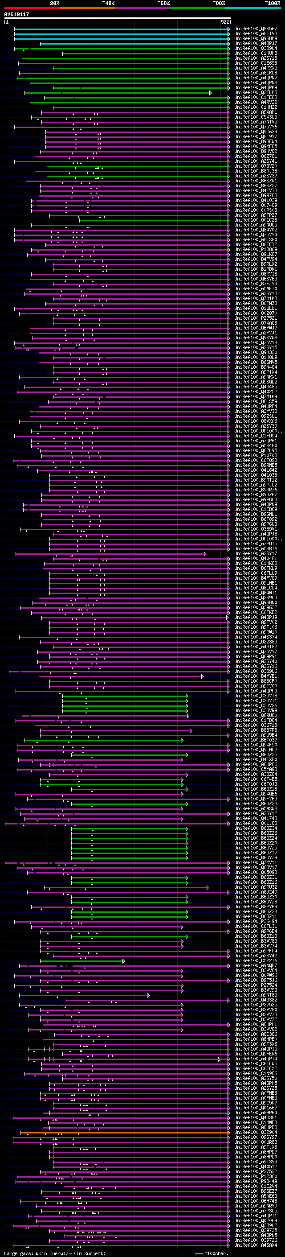
Task: Select the UniRef100_Q2TLM8 label
Action: pos(256,93)
